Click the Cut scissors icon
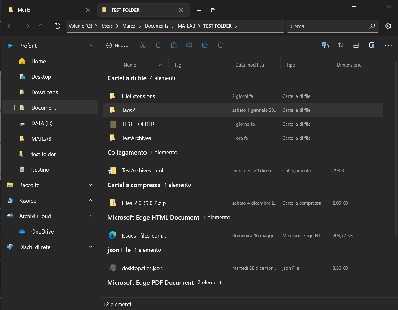The width and height of the screenshot is (398, 310). 143,45
